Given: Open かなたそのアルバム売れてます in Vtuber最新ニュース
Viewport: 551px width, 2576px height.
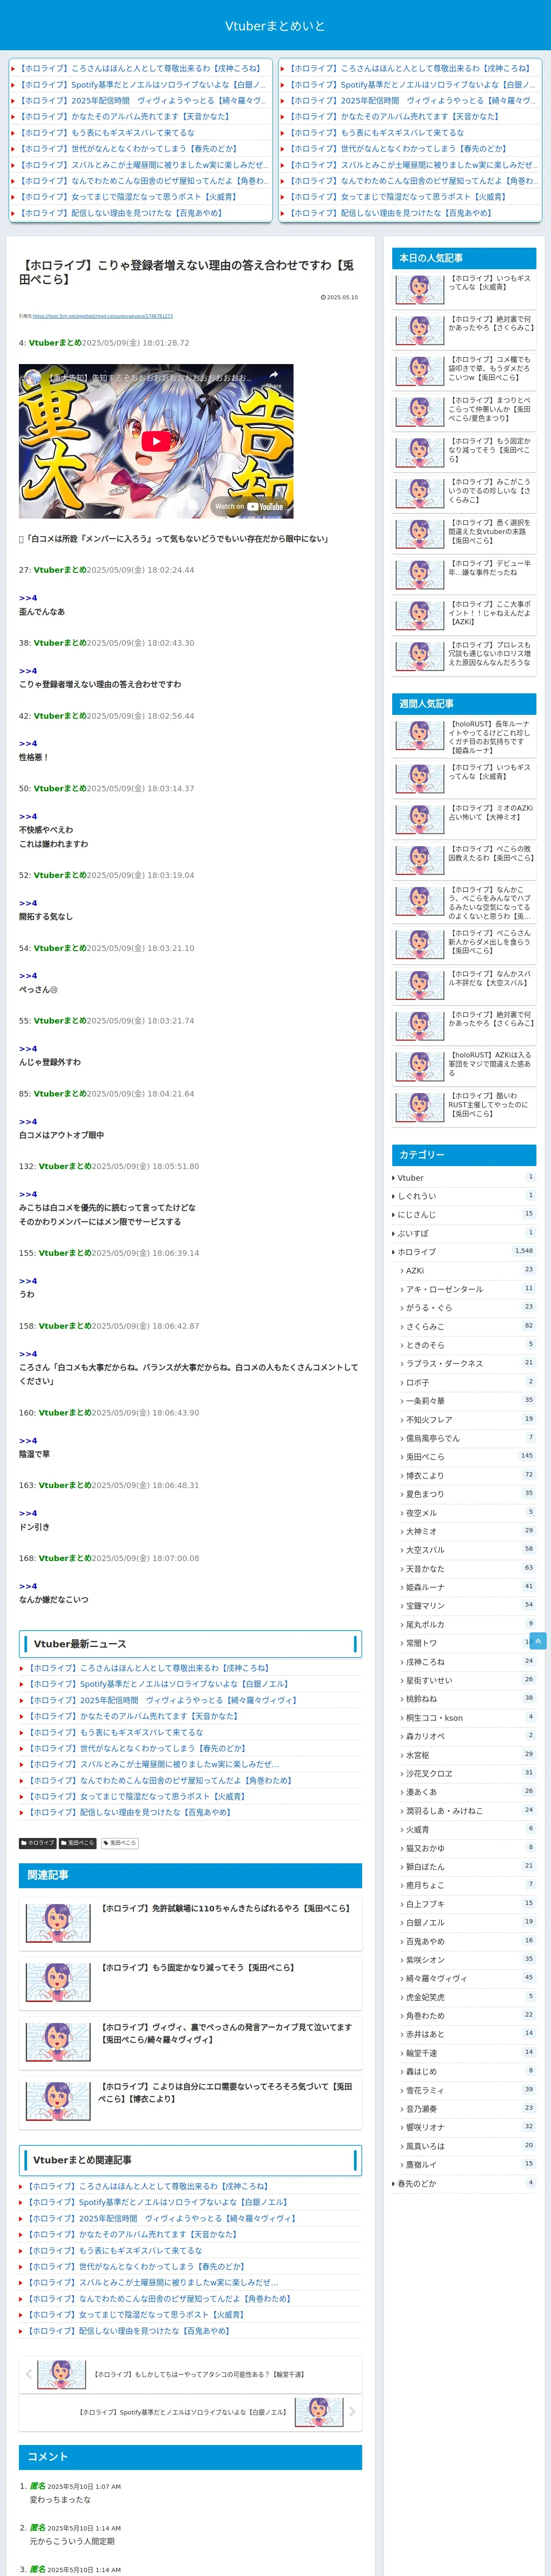Looking at the screenshot, I should click(132, 1716).
